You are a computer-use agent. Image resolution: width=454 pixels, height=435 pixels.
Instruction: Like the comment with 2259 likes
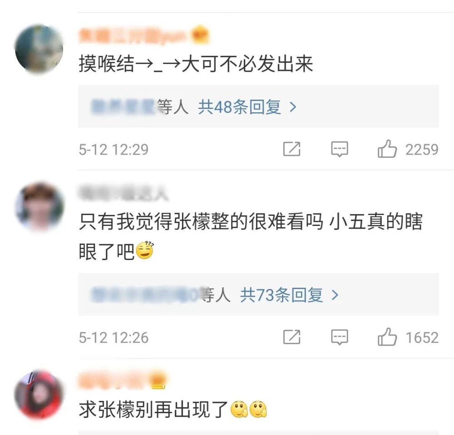[387, 149]
